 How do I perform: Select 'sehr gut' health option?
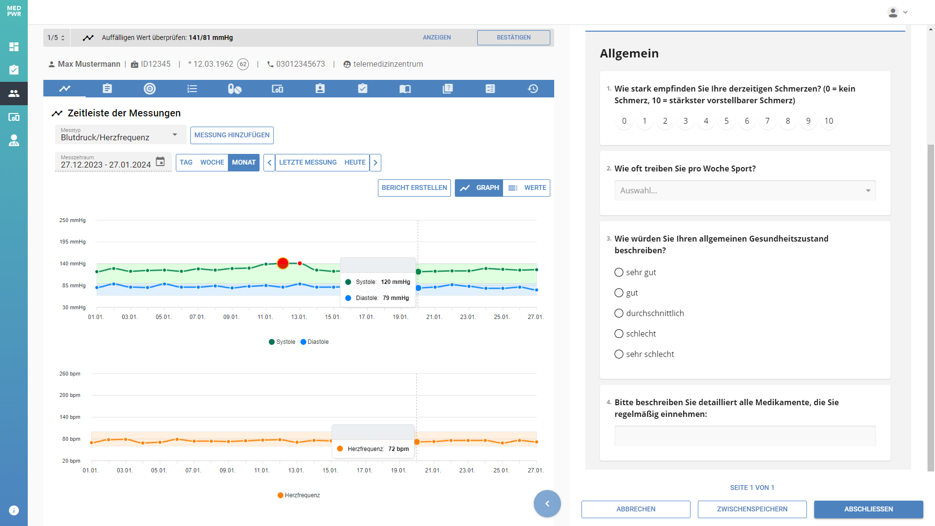pos(619,272)
